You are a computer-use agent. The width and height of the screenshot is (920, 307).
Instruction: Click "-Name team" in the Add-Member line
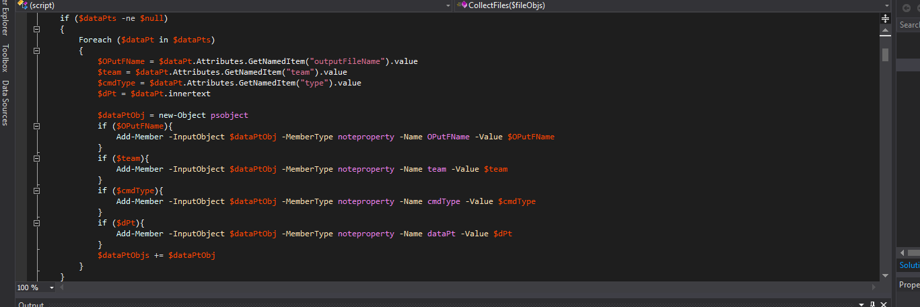point(423,169)
